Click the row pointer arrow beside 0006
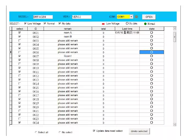184x140 pixels. pyautogui.click(x=11, y=52)
